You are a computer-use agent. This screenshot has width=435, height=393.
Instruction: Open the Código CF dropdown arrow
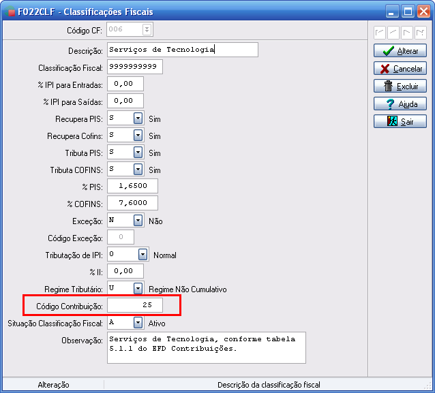click(147, 29)
